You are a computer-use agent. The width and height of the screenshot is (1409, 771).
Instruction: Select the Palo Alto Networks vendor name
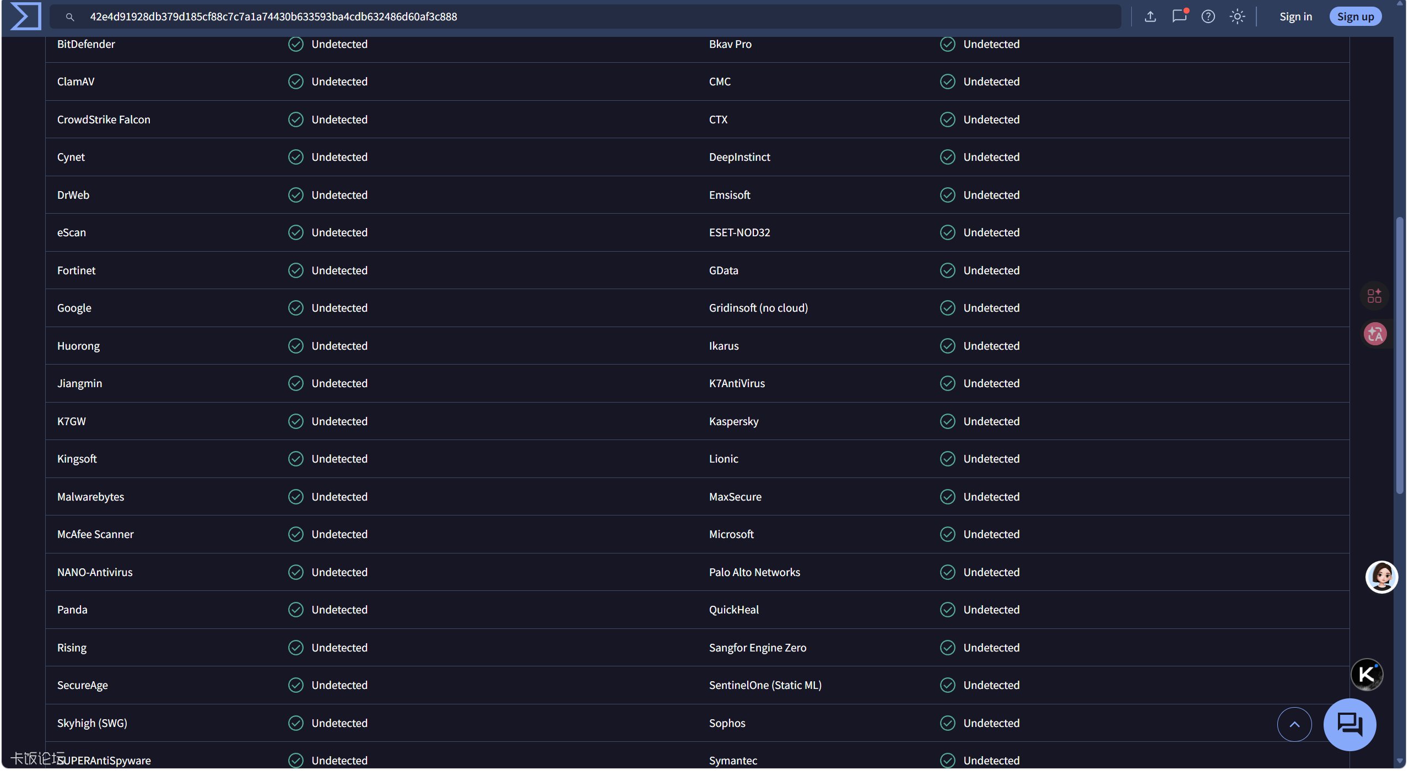pos(754,572)
